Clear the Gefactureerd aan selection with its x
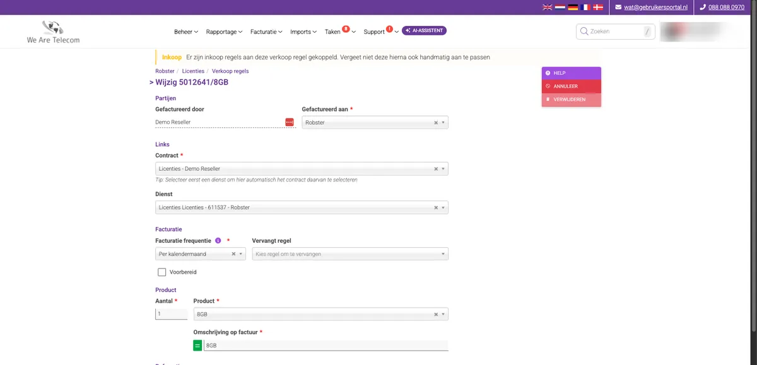Image resolution: width=757 pixels, height=365 pixels. [435, 123]
